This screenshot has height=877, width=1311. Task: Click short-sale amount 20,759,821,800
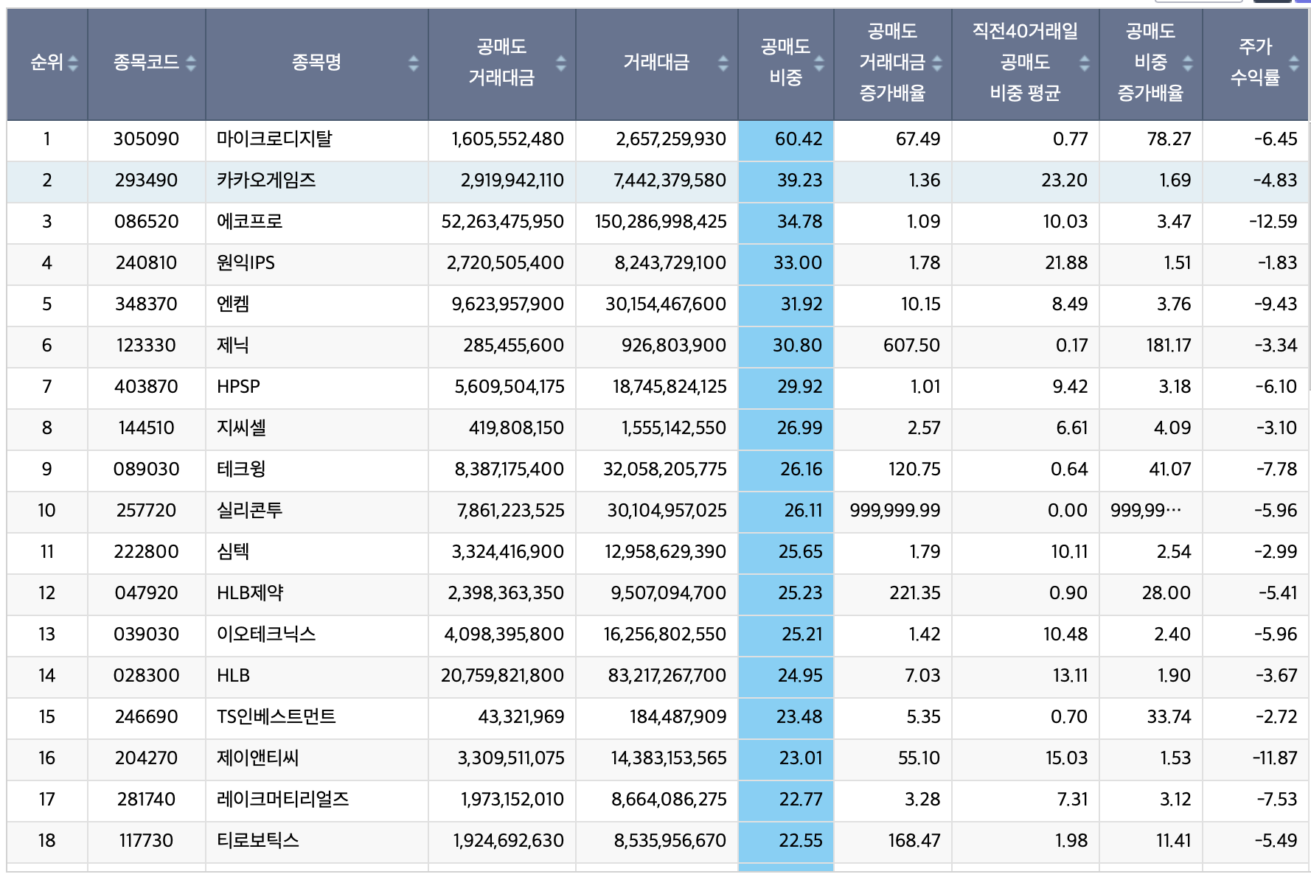coord(502,675)
